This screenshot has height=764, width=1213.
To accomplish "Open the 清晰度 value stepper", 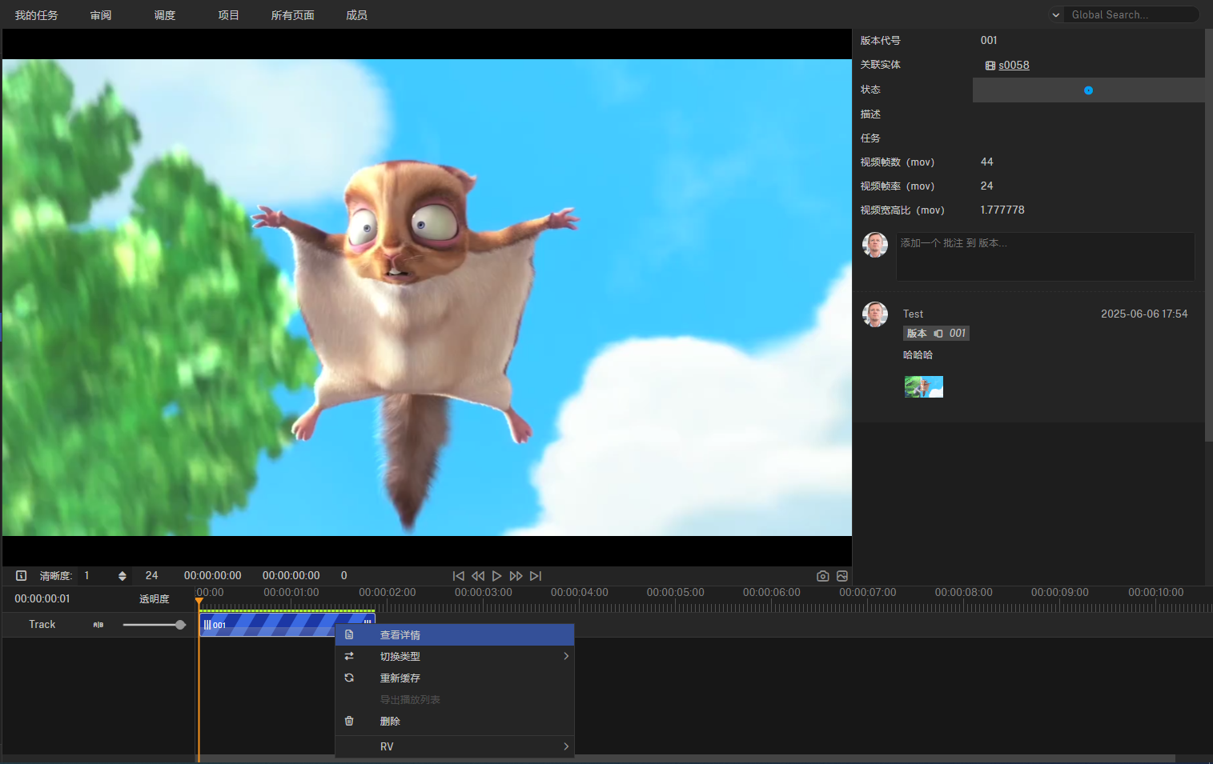I will coord(122,576).
